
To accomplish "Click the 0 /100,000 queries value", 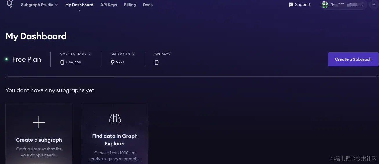I will point(70,62).
